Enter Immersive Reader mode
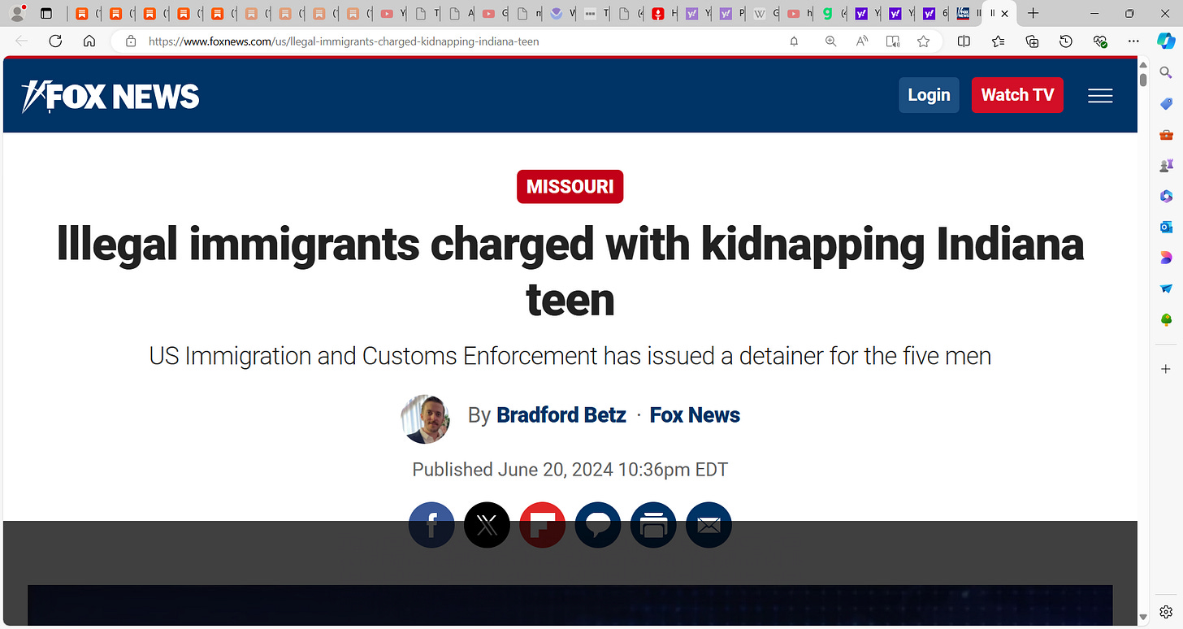Screen dimensions: 1183x629 [893, 41]
